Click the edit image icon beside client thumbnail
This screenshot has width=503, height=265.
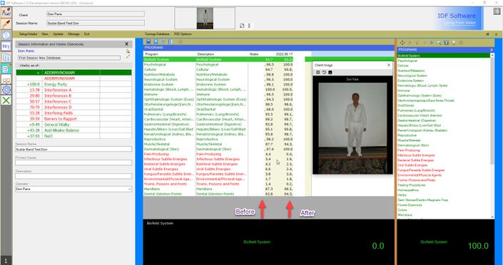click(242, 26)
